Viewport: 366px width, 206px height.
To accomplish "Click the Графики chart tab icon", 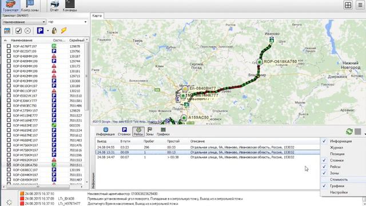I will pyautogui.click(x=163, y=132).
